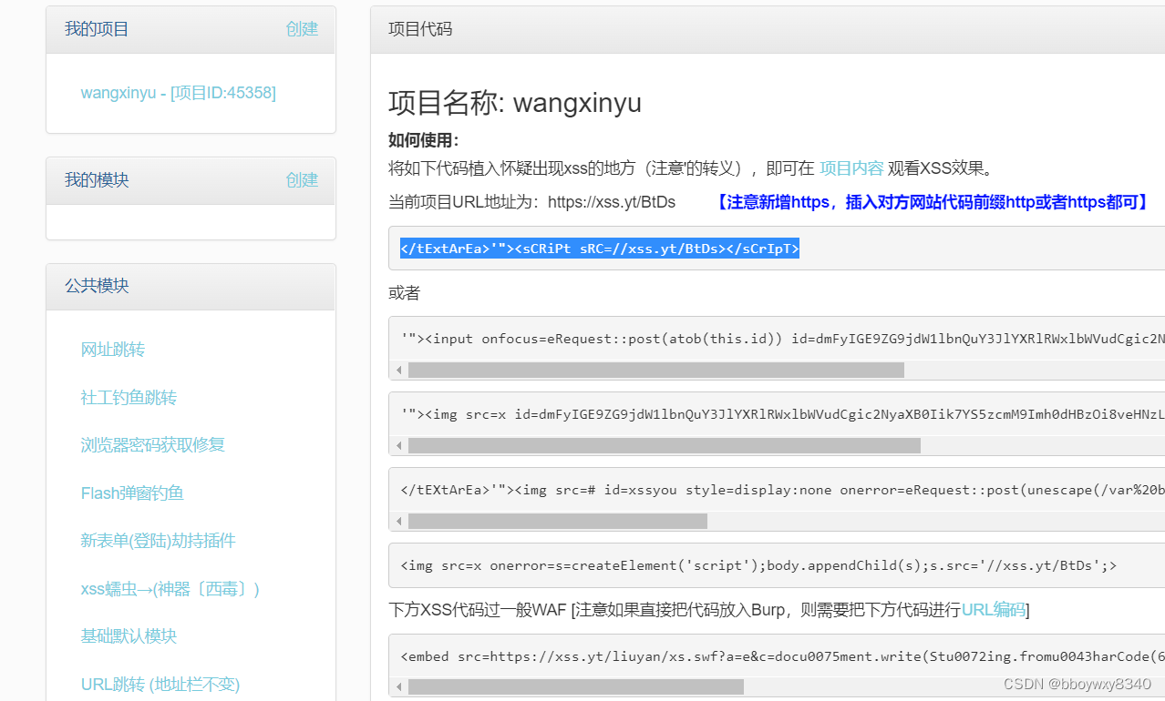Click left scroll arrow under xssyou payload
The width and height of the screenshot is (1165, 701).
coord(398,522)
